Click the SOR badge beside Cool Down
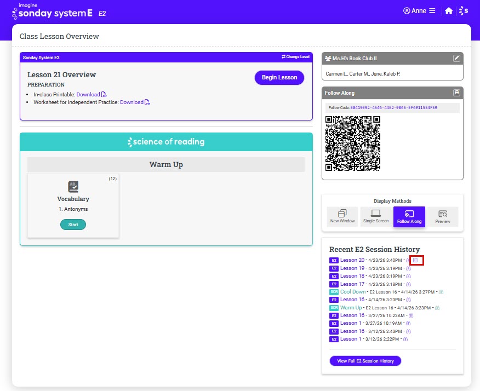The height and width of the screenshot is (391, 480). tap(334, 292)
